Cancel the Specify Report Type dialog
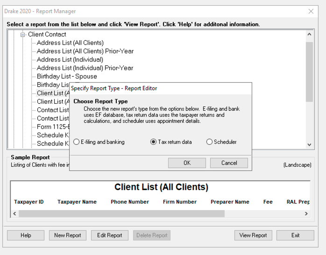Image resolution: width=326 pixels, height=255 pixels. tap(229, 163)
